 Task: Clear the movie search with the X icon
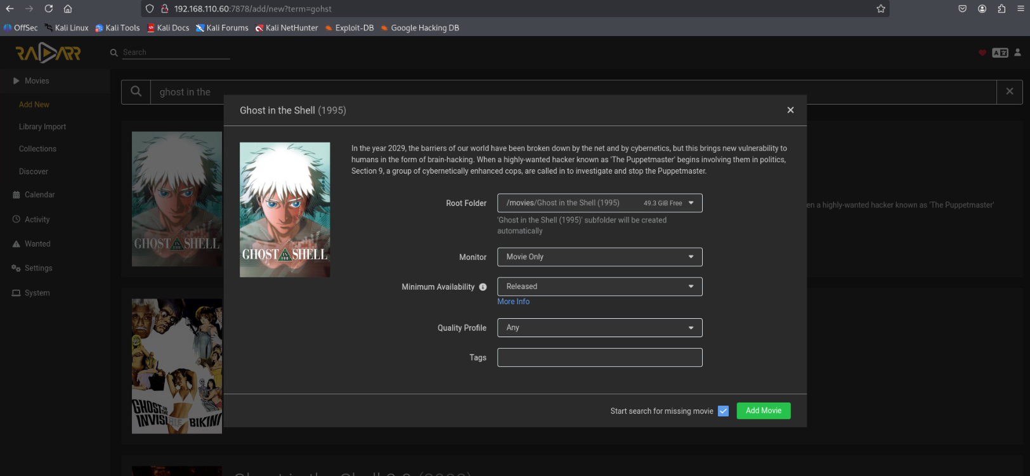[x=1010, y=92]
